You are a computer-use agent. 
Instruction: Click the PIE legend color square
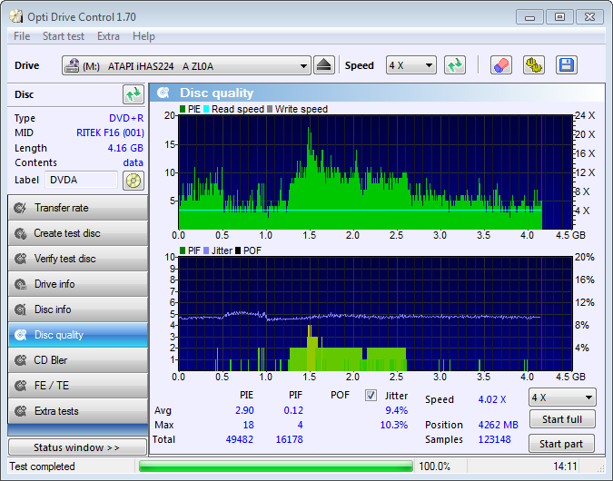pyautogui.click(x=183, y=109)
